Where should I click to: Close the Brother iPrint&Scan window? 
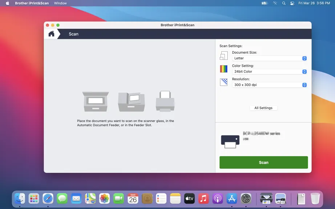point(48,25)
